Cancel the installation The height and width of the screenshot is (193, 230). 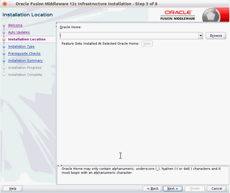[x=217, y=189]
